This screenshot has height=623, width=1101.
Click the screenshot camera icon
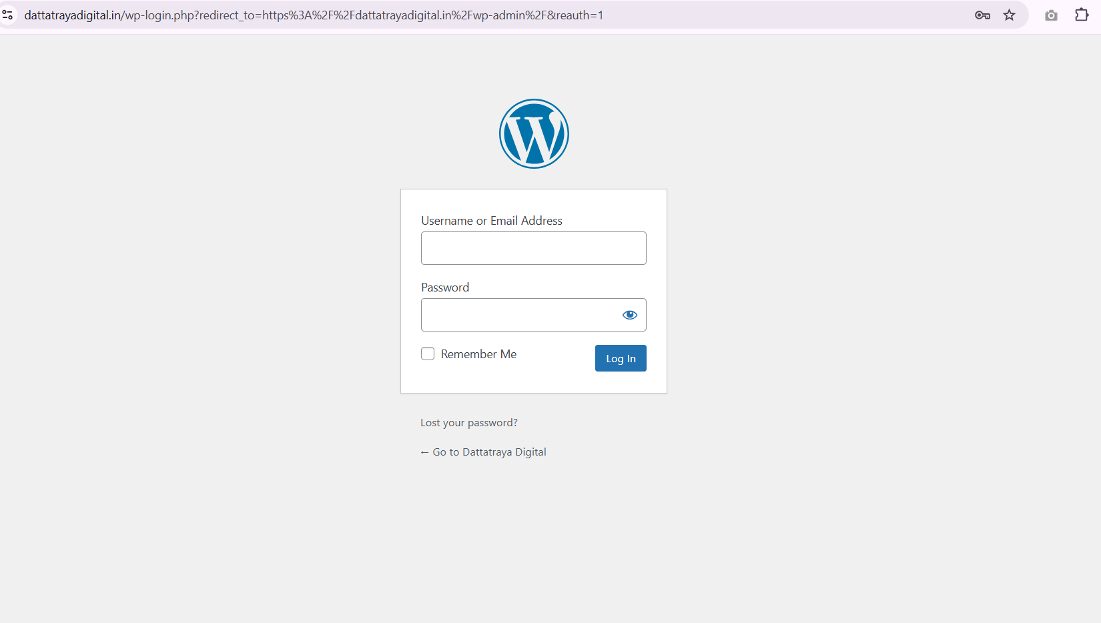(1051, 14)
